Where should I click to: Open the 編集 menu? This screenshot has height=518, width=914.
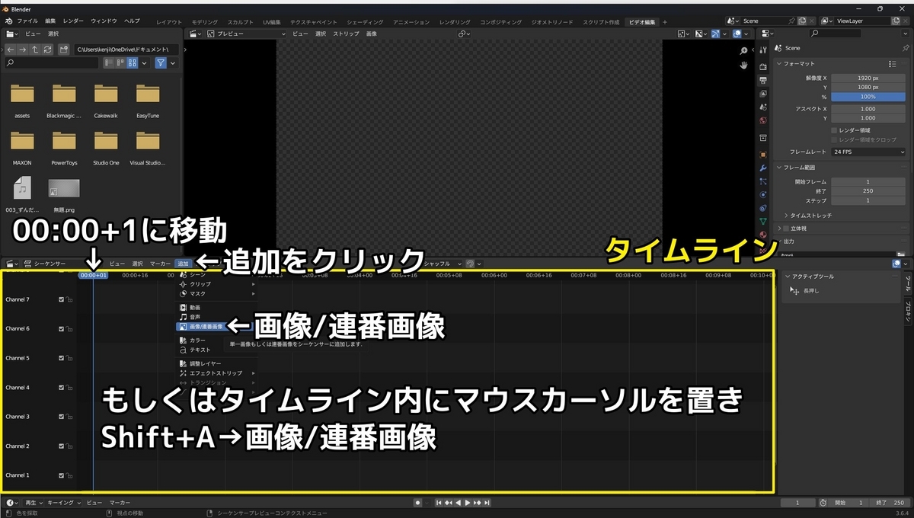point(50,21)
